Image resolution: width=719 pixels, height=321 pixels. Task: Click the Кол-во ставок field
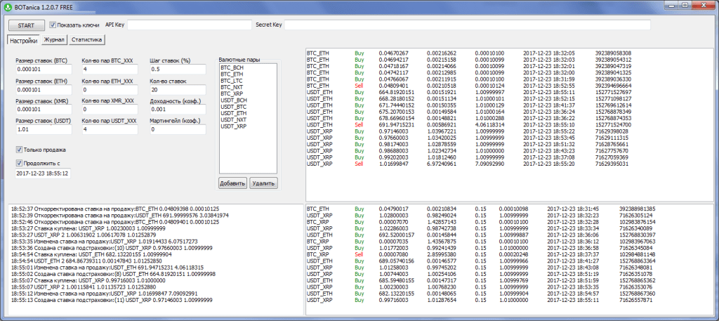pos(178,89)
